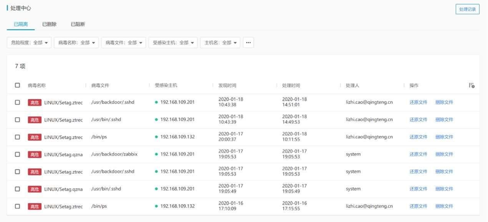Viewport: 488px width, 222px height.
Task: Select all rows with the header checkbox
Action: [x=17, y=85]
